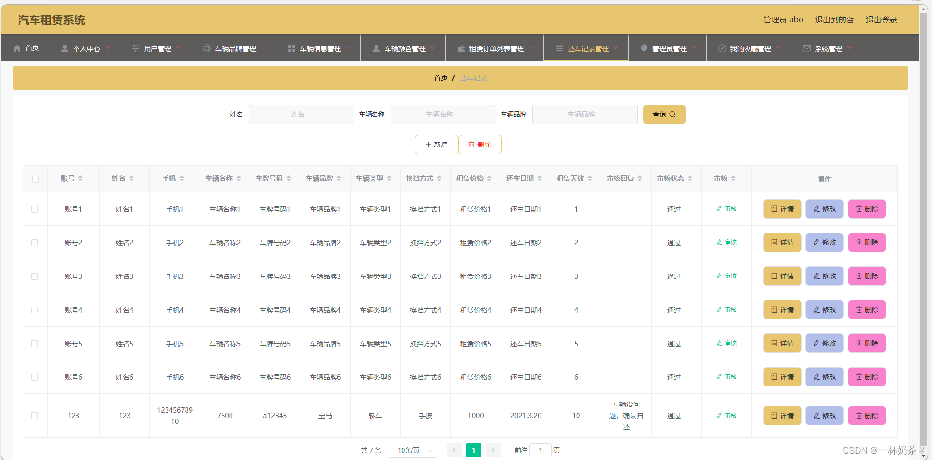This screenshot has height=460, width=932.
Task: Focus the 车辆名称 search input field
Action: (443, 114)
